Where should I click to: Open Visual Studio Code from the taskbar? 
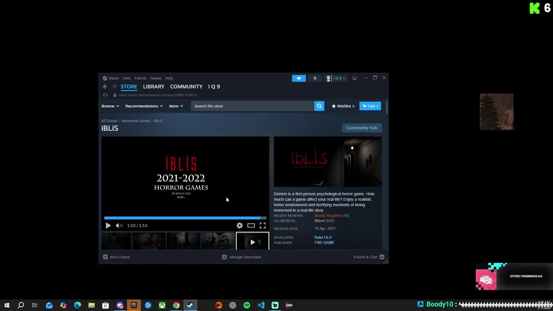pyautogui.click(x=261, y=305)
